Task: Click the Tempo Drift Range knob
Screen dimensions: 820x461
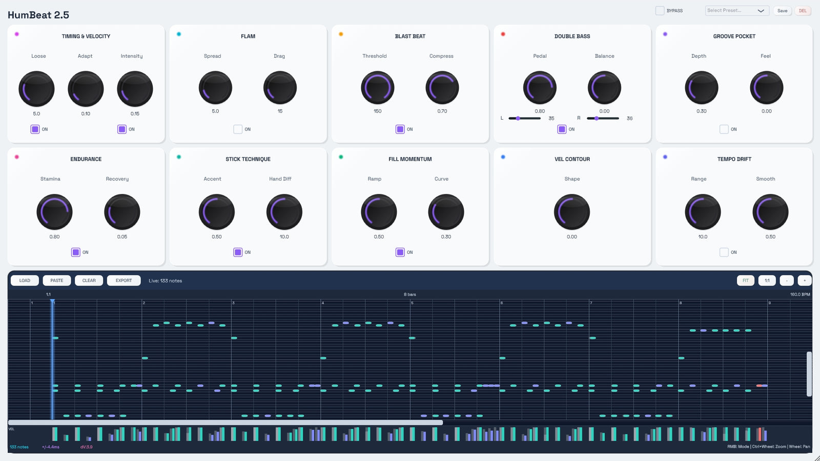Action: [x=703, y=212]
